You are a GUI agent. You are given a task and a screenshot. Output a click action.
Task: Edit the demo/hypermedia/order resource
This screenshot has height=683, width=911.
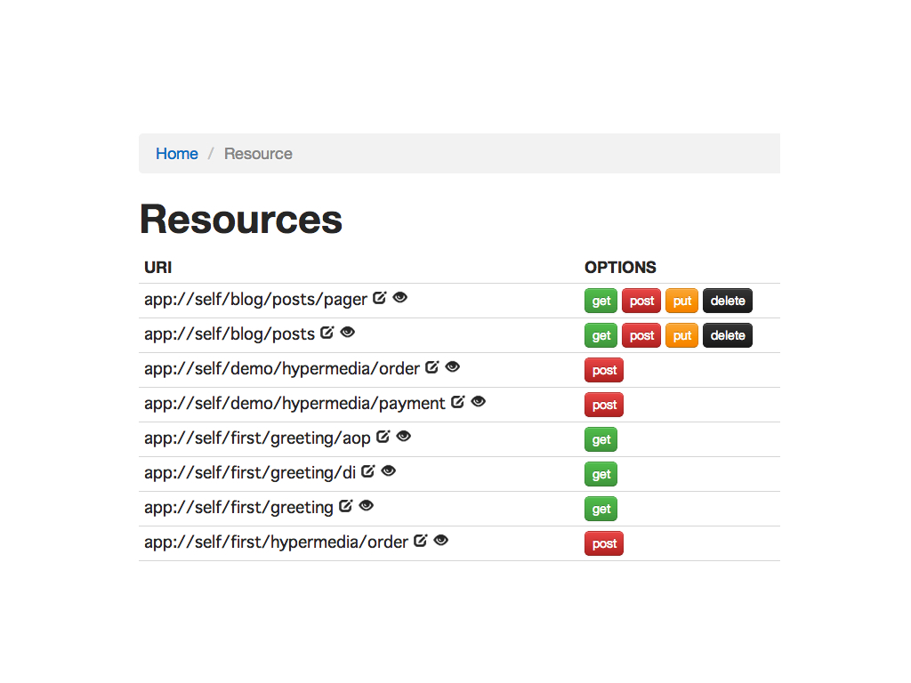tap(431, 367)
